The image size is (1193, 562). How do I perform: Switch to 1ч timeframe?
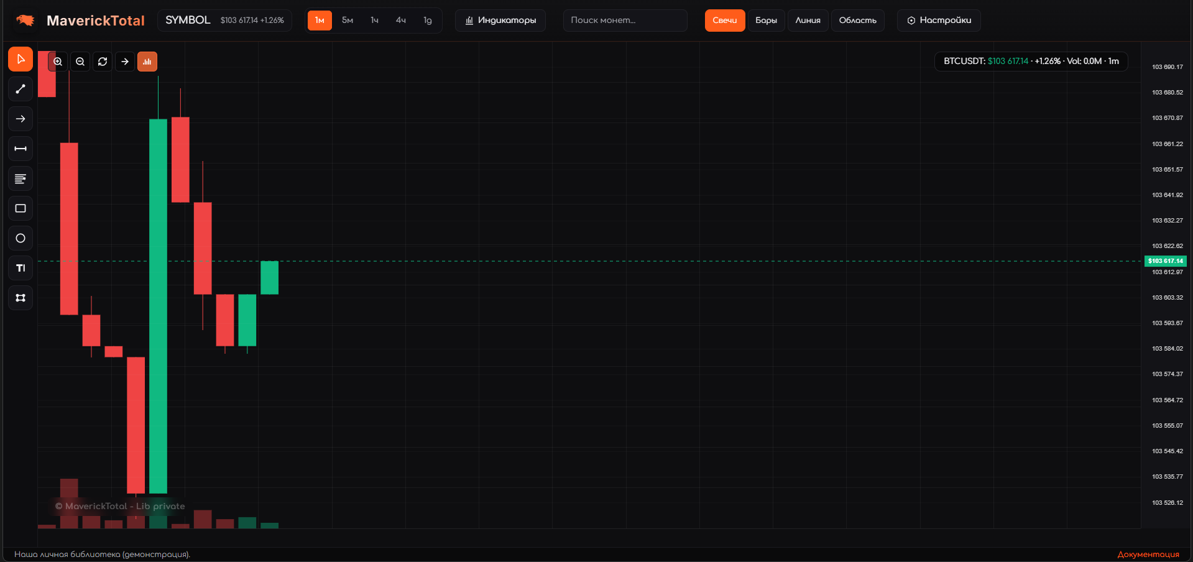(x=374, y=21)
